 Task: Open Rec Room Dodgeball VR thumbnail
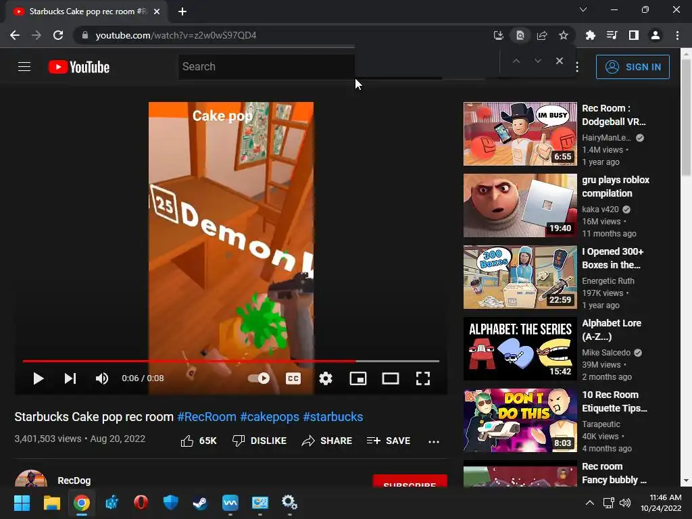520,134
